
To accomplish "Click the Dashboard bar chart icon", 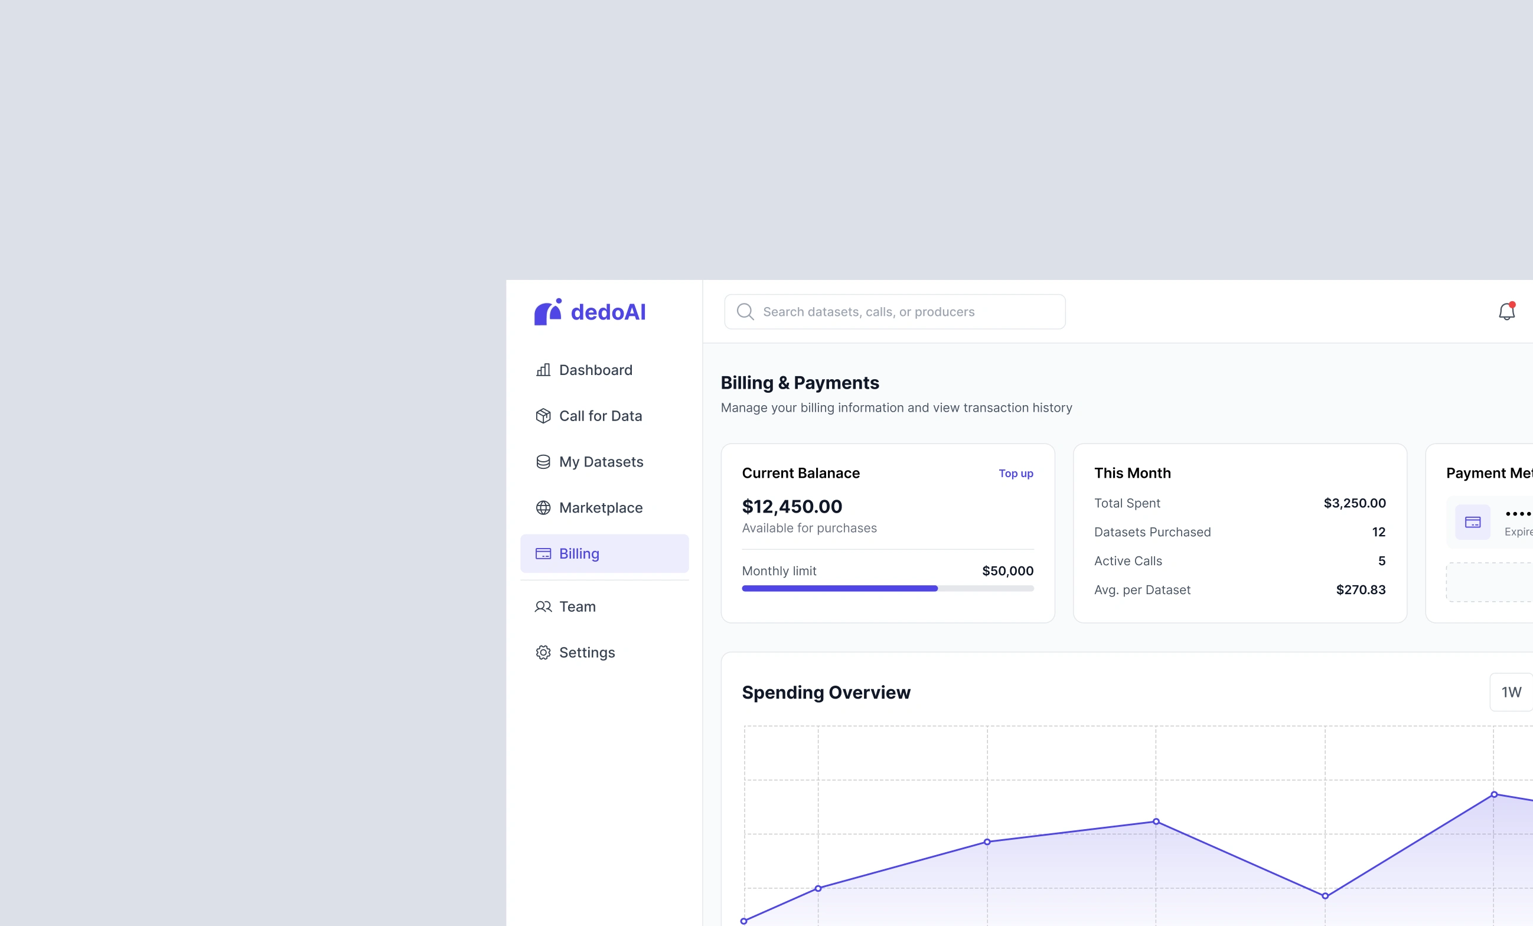I will coord(543,370).
